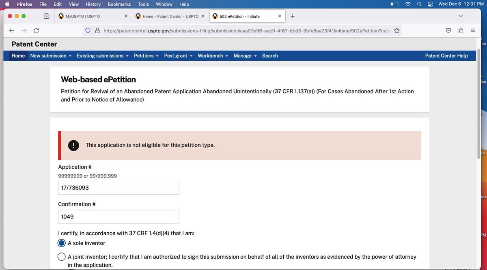The image size is (487, 270).
Task: Open the View menu
Action: 74,4
